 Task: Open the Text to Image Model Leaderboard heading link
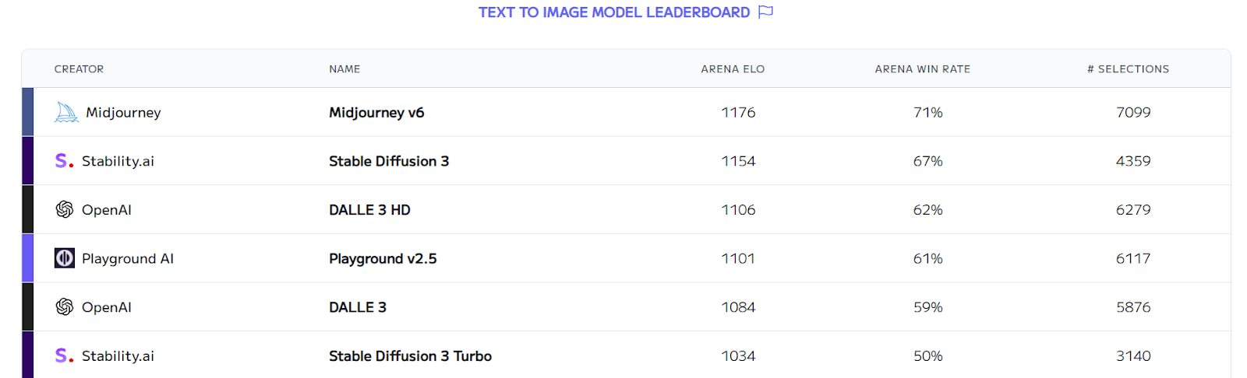614,12
